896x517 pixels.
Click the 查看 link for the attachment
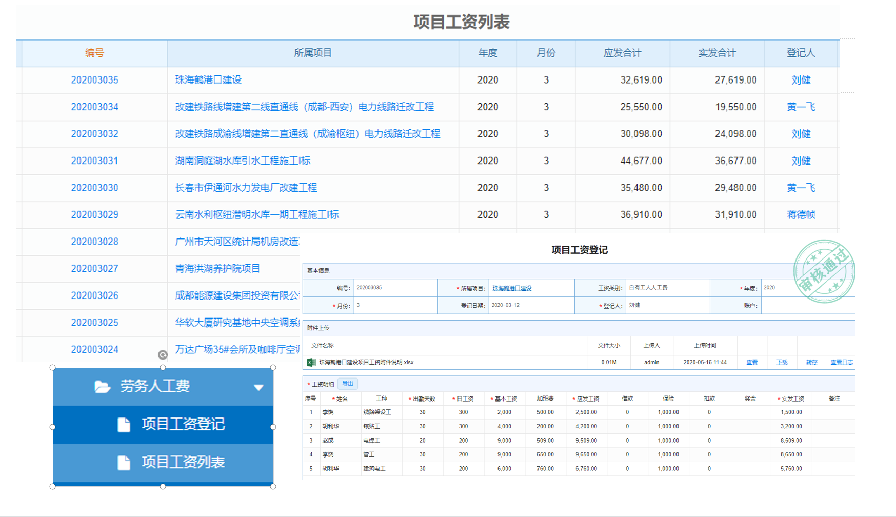click(x=751, y=362)
